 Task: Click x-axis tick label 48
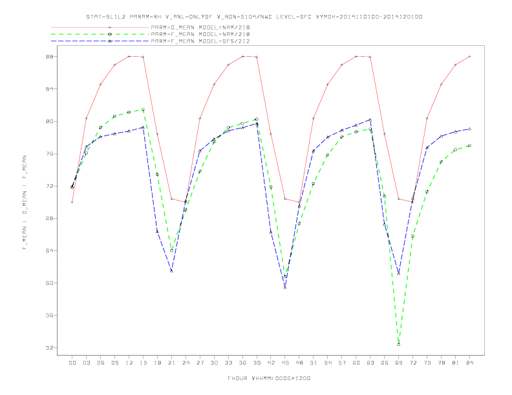(x=299, y=363)
